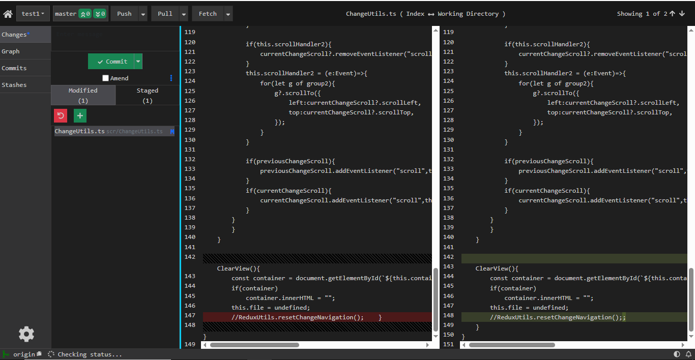Click the right pane's horizontal scrollbar thumb
Viewport: 695px width, 360px height.
pos(512,345)
